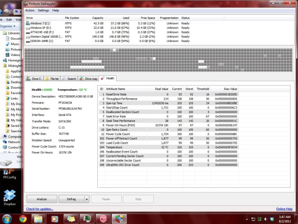The height and width of the screenshot is (224, 298).
Task: Click the Windows XP (D:) drive icon
Action: (x=28, y=28)
